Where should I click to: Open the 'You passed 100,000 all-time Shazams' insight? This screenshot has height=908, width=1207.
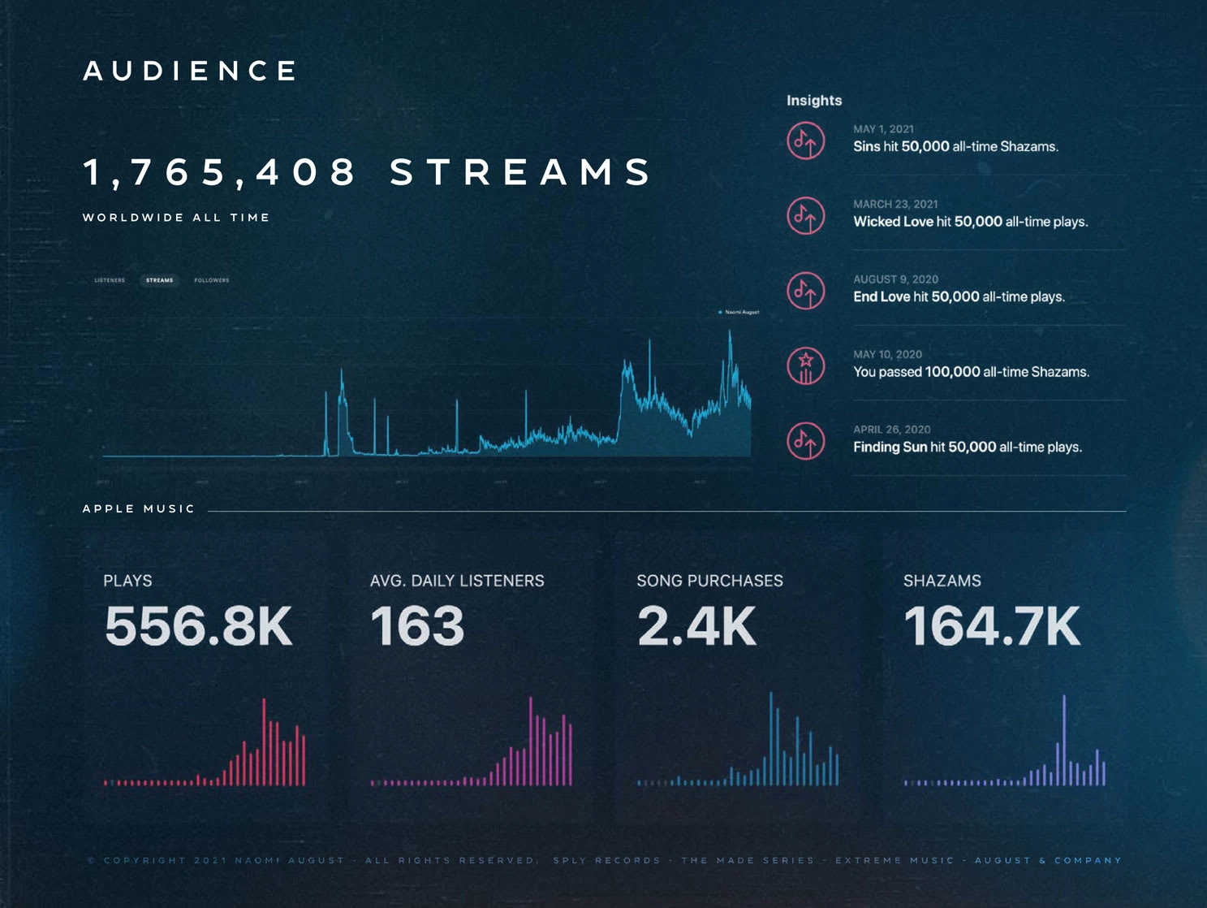click(971, 372)
